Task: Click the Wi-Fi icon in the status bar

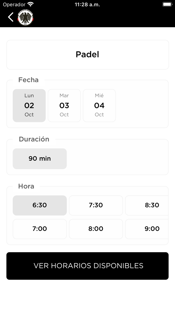Action: (30, 4)
